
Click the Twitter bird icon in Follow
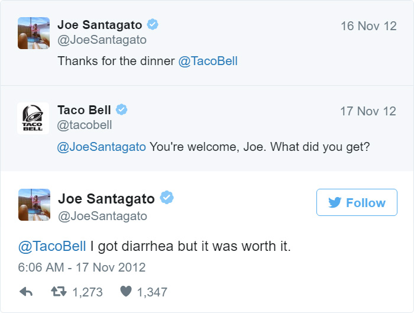pyautogui.click(x=335, y=202)
